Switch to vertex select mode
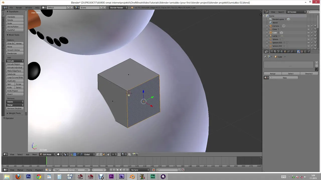 98,154
